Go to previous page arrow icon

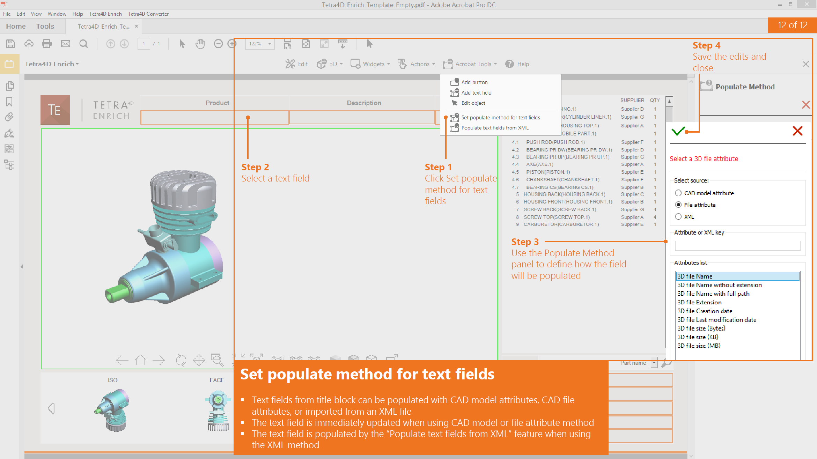[x=110, y=44]
